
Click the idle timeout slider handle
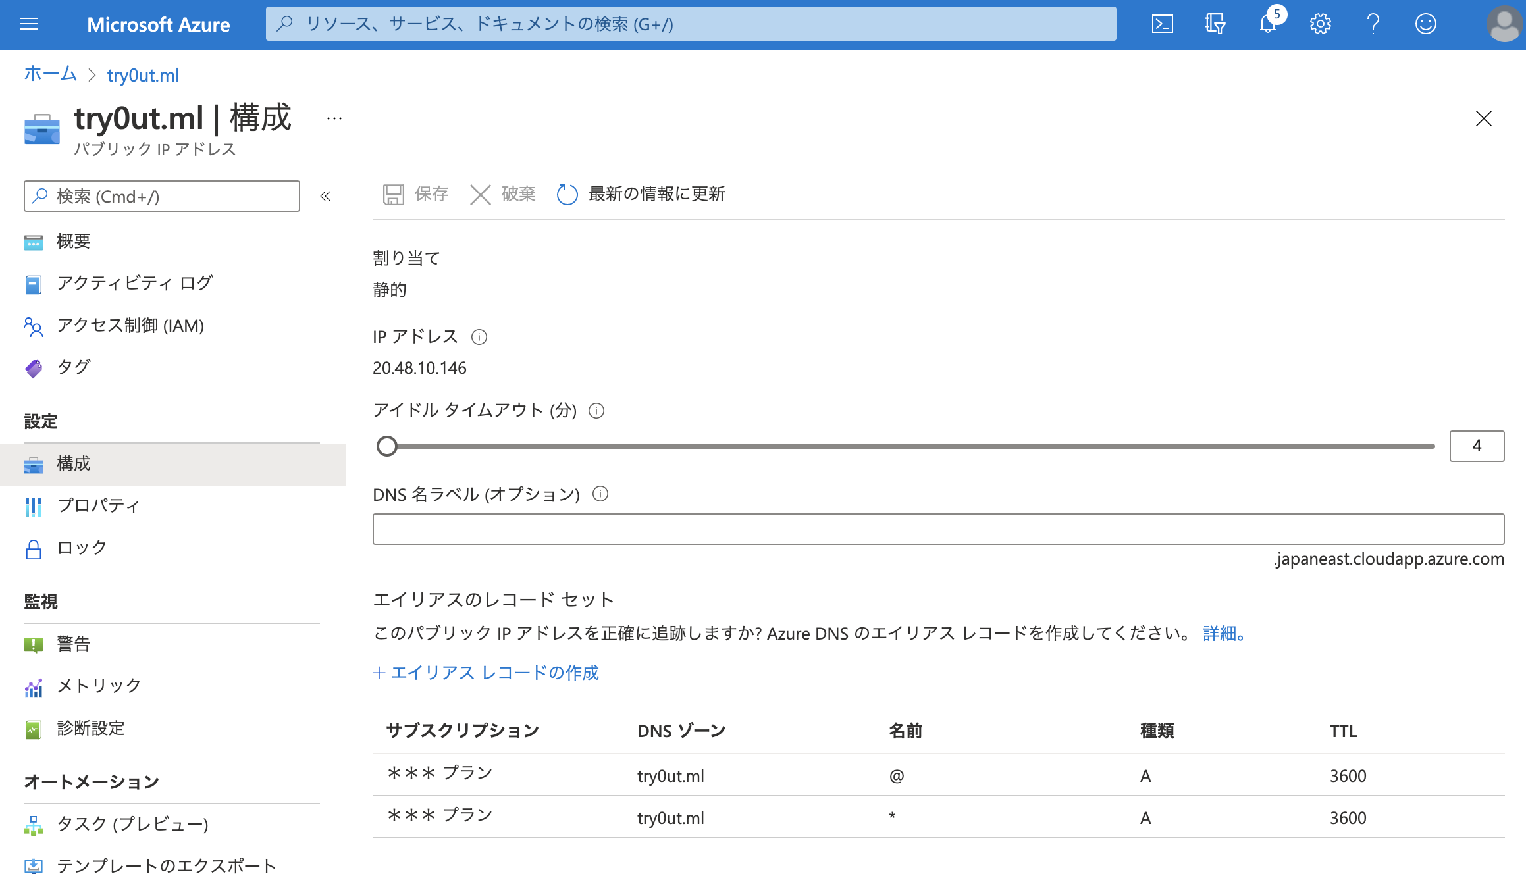coord(387,446)
